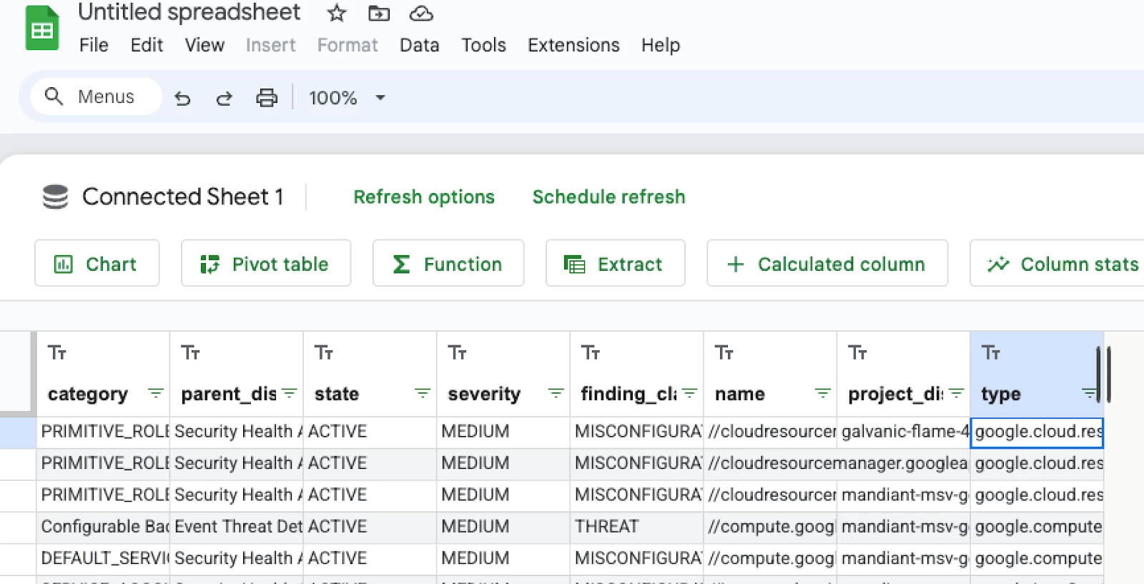
Task: Open the Google Sheets home icon
Action: click(42, 29)
